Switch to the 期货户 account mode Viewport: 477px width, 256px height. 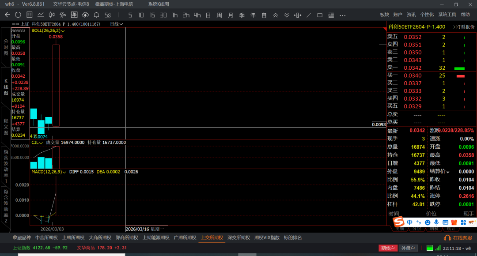tap(388, 248)
